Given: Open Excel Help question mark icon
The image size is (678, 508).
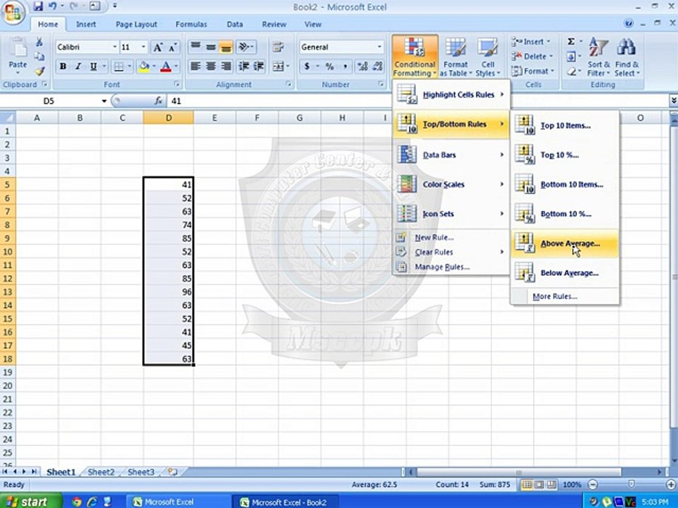Looking at the screenshot, I should [x=629, y=24].
